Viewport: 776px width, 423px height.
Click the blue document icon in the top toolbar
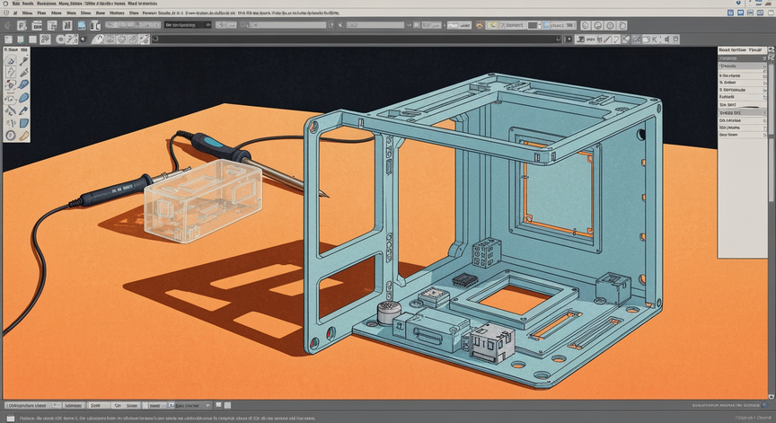pos(82,25)
